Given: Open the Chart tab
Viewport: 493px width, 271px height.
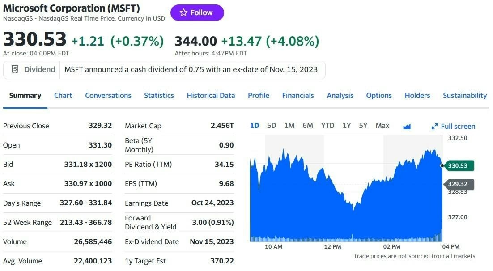Looking at the screenshot, I should (x=63, y=95).
